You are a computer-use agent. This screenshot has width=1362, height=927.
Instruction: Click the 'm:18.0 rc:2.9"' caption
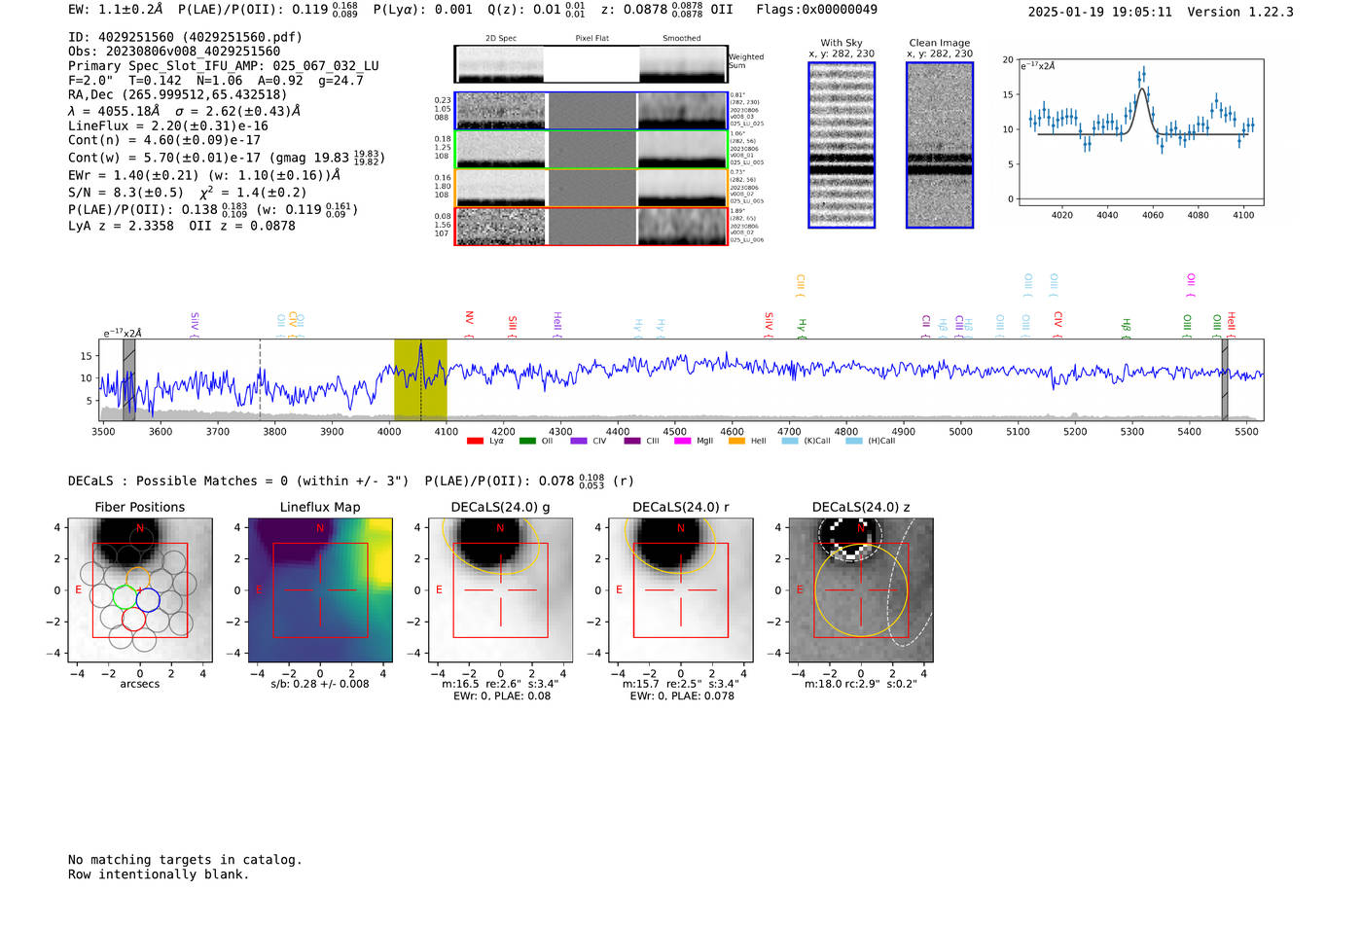861,684
